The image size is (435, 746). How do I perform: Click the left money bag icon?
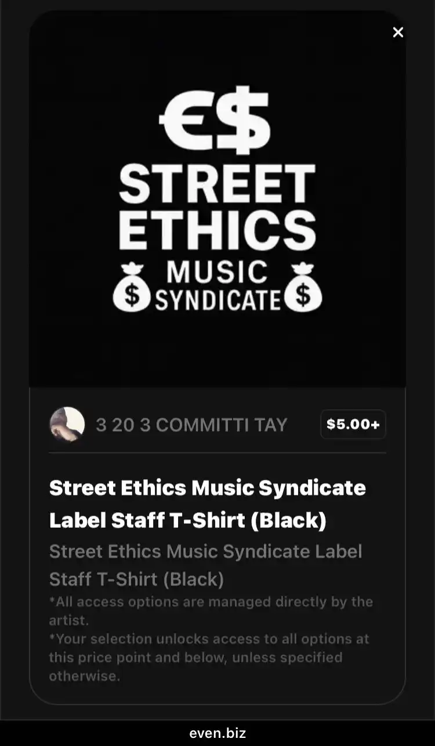pyautogui.click(x=132, y=287)
